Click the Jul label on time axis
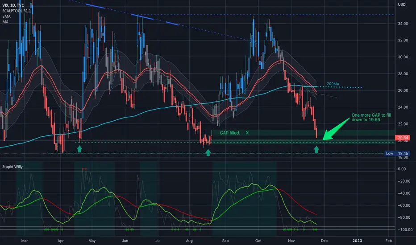The width and height of the screenshot is (416, 245). click(x=158, y=241)
